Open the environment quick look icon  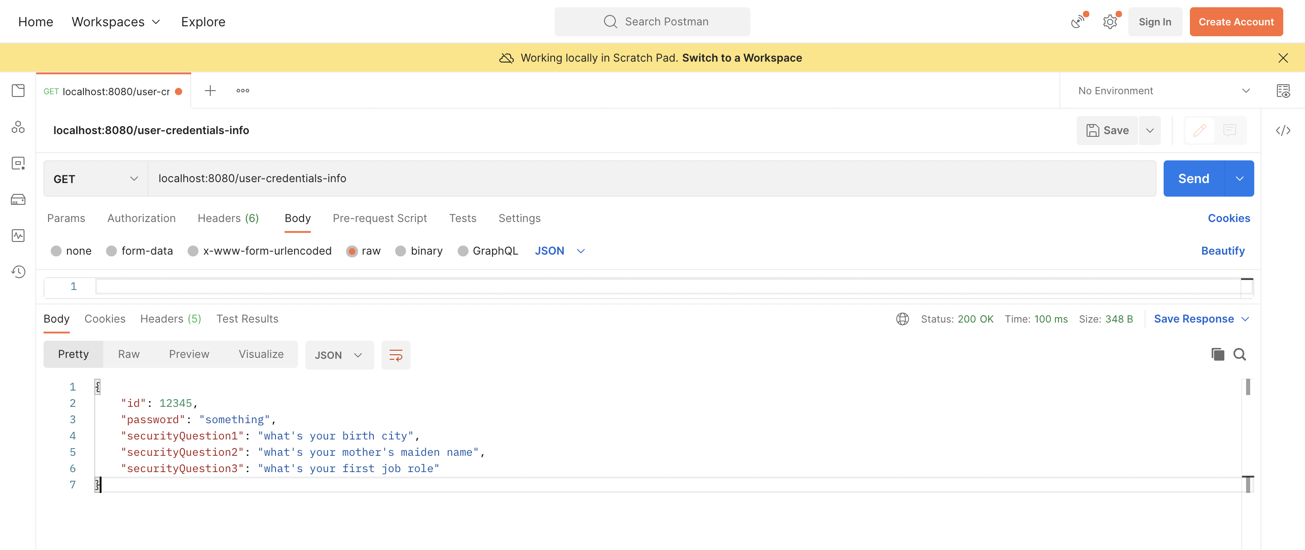click(x=1283, y=91)
